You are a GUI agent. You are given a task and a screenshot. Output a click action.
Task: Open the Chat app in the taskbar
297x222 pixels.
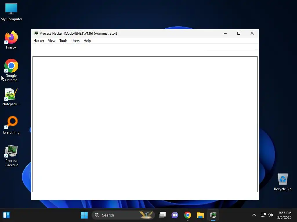[x=175, y=215]
